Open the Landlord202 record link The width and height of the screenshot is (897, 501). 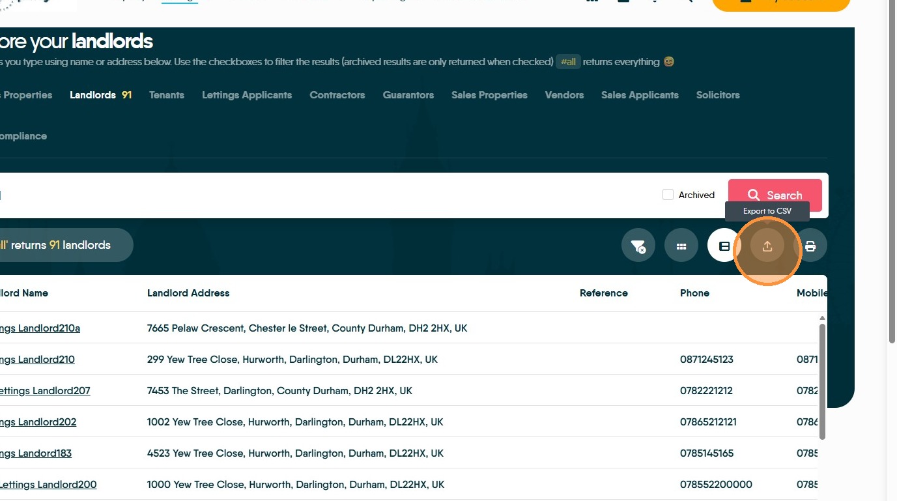click(38, 422)
